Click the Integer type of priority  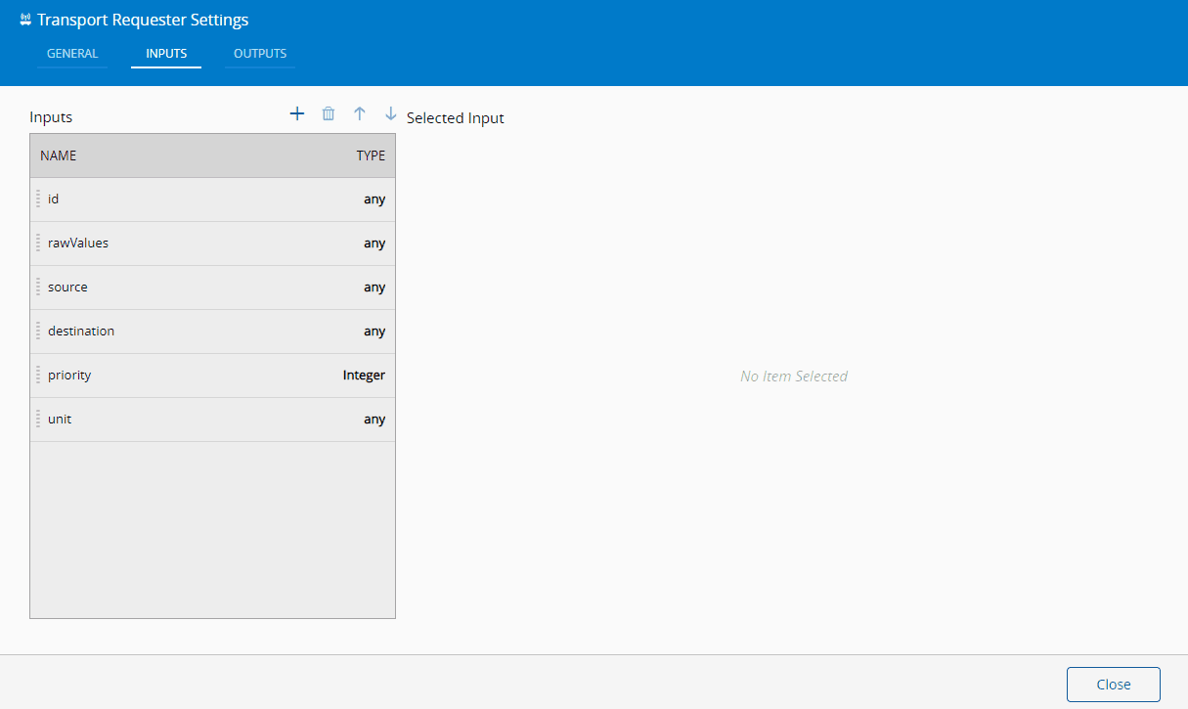click(x=364, y=376)
